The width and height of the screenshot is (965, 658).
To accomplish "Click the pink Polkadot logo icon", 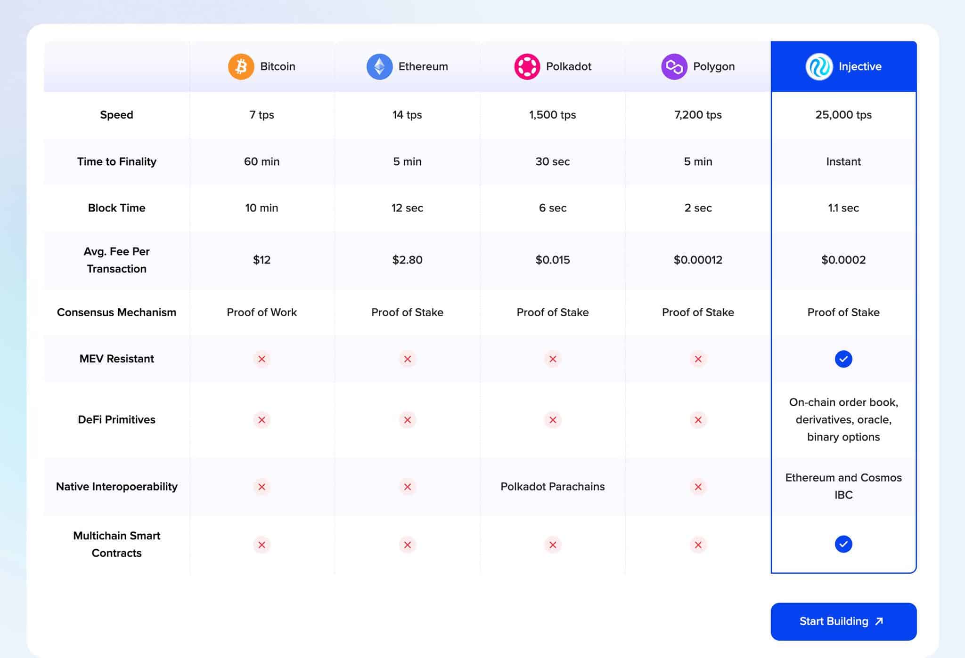I will tap(527, 66).
